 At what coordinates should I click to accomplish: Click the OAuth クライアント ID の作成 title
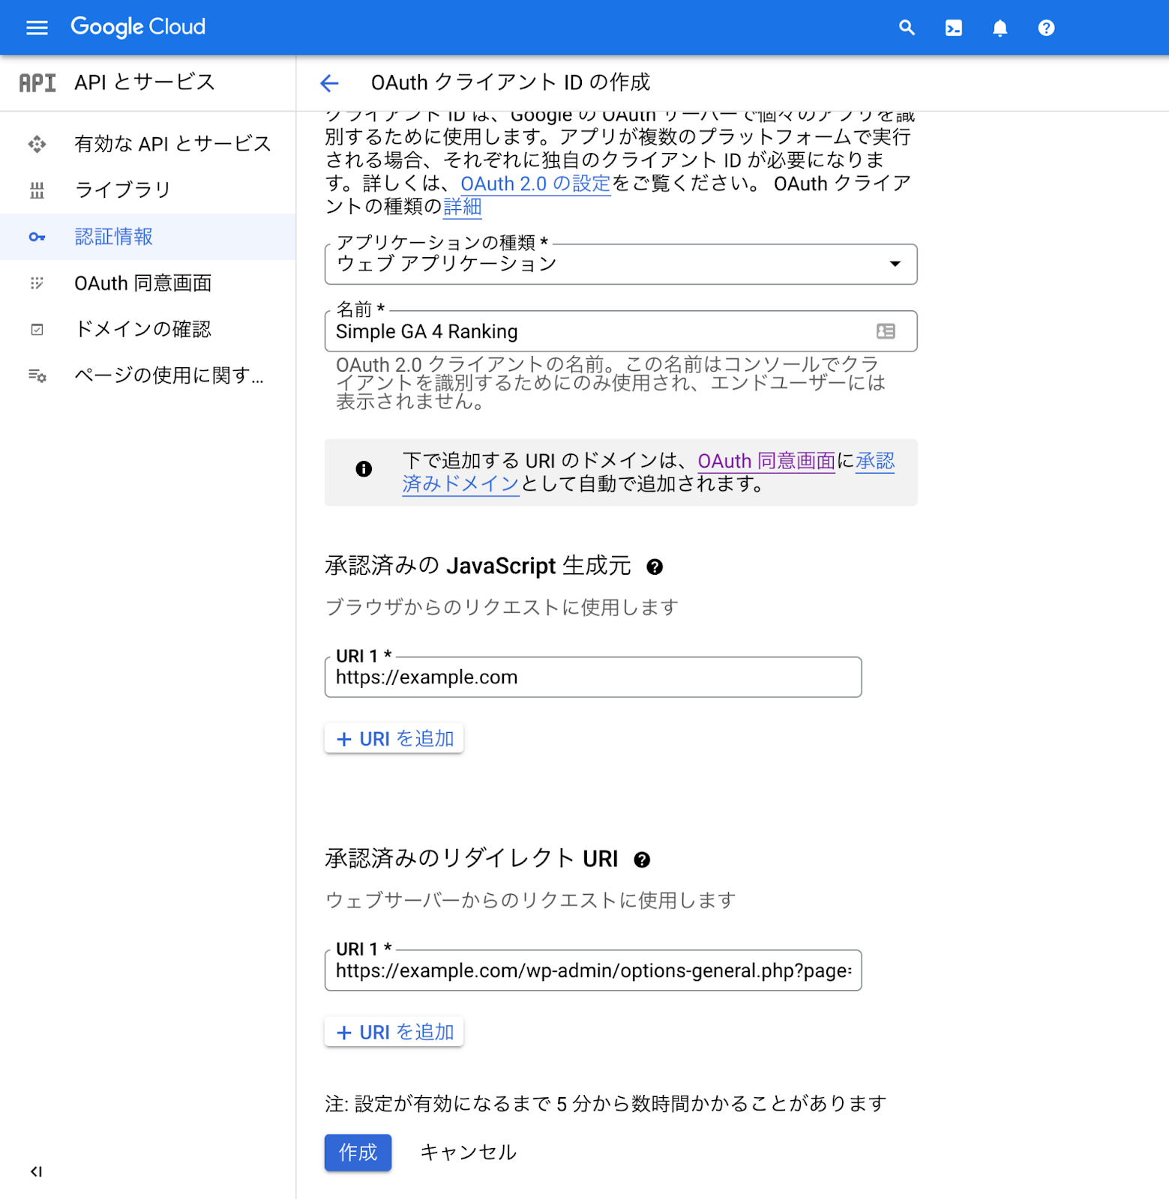tap(510, 82)
